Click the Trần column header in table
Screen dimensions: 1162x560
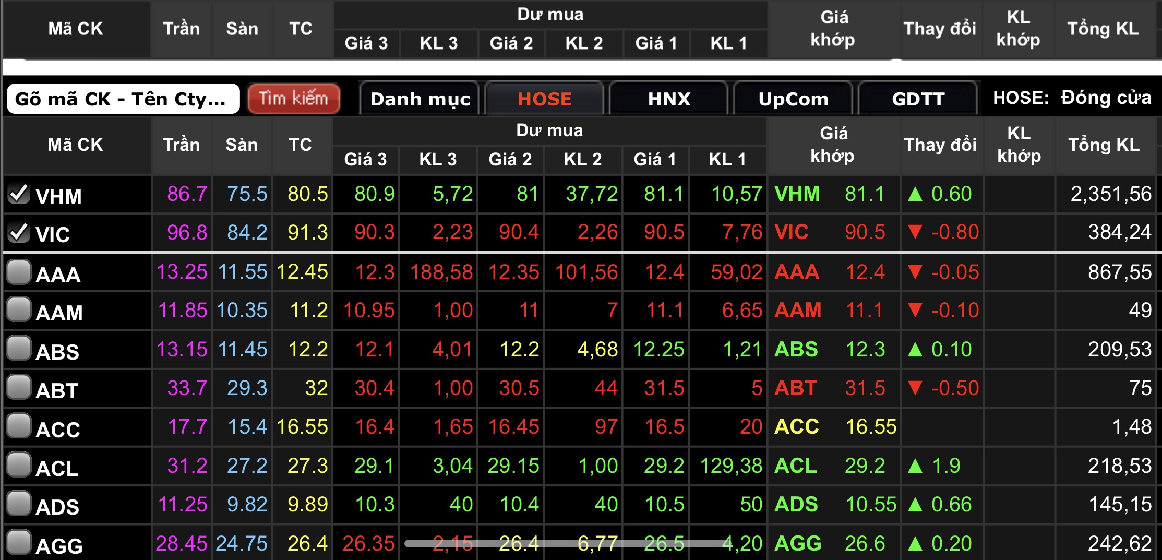pos(181,145)
